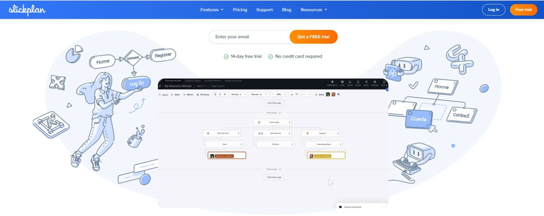Share the project with the Share icon
Viewport: 544px width, 216px height.
366,82
